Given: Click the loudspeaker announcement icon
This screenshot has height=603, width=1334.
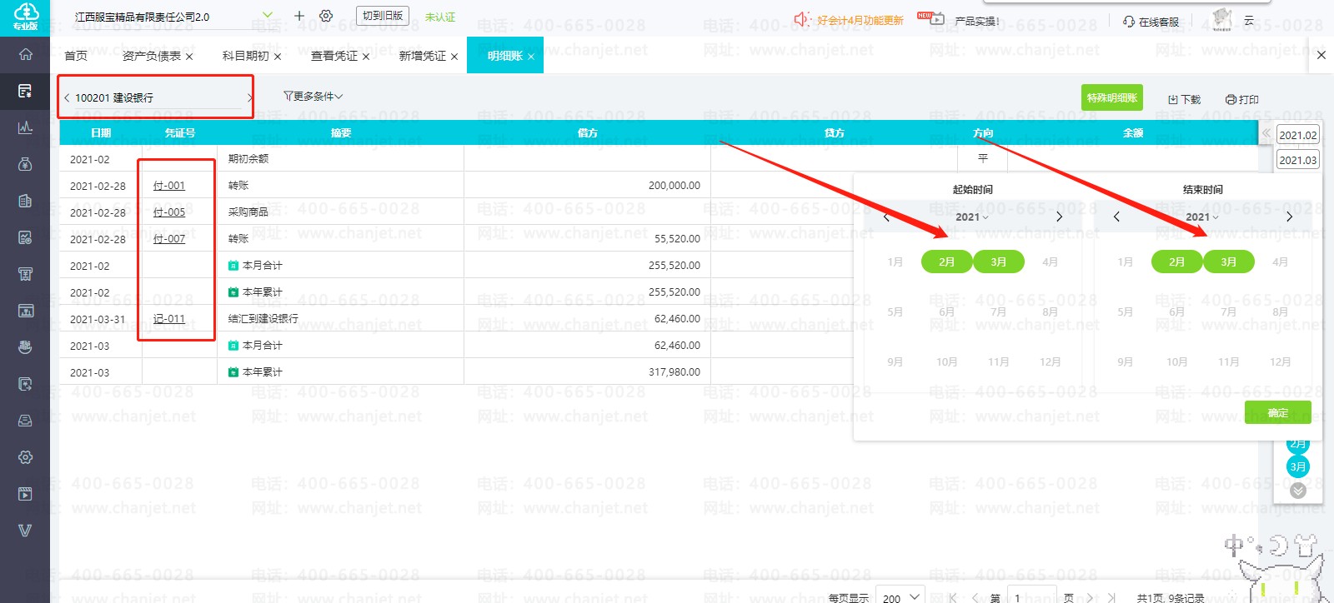Looking at the screenshot, I should coord(802,19).
